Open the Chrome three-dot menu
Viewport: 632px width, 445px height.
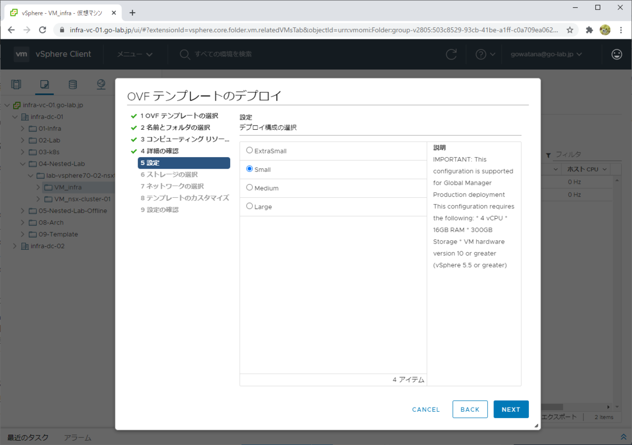coord(621,30)
